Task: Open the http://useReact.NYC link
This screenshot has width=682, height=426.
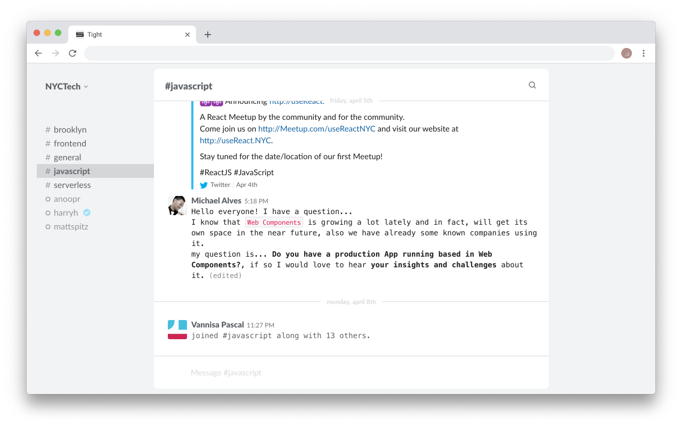Action: [235, 140]
